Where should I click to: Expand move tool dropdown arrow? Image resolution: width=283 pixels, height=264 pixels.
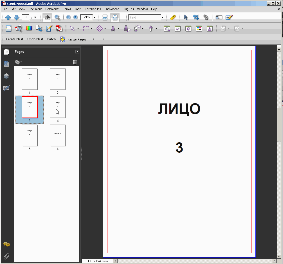105,28
